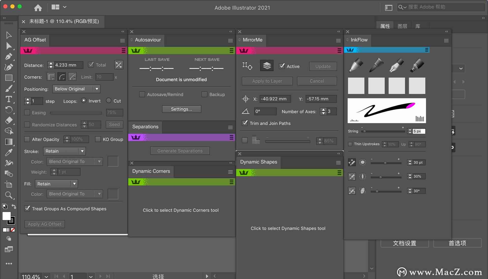Choose the mitered corner icon in AG Offset
Screen dimensions: 488x279
pos(51,77)
